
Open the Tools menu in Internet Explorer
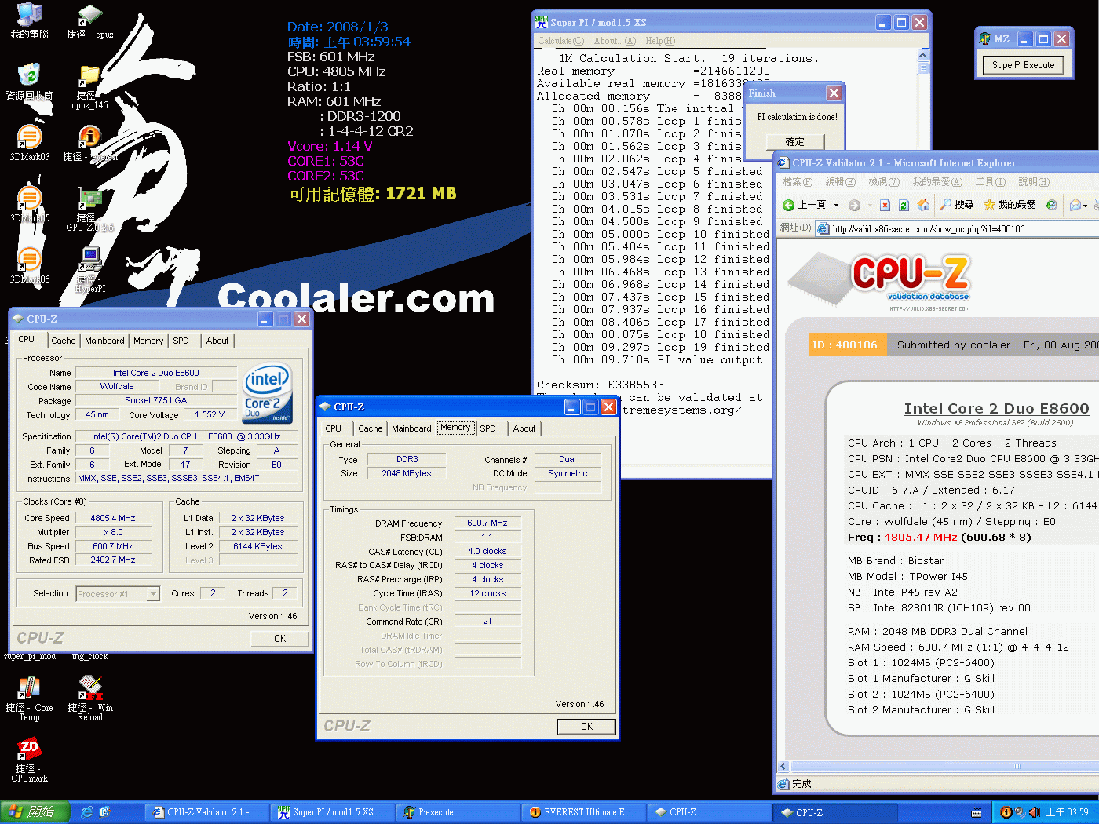point(990,182)
